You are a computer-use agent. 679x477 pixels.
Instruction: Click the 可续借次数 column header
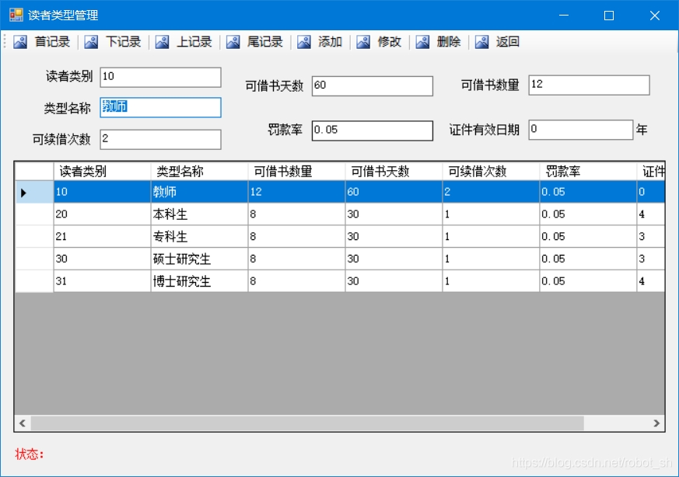tap(491, 172)
